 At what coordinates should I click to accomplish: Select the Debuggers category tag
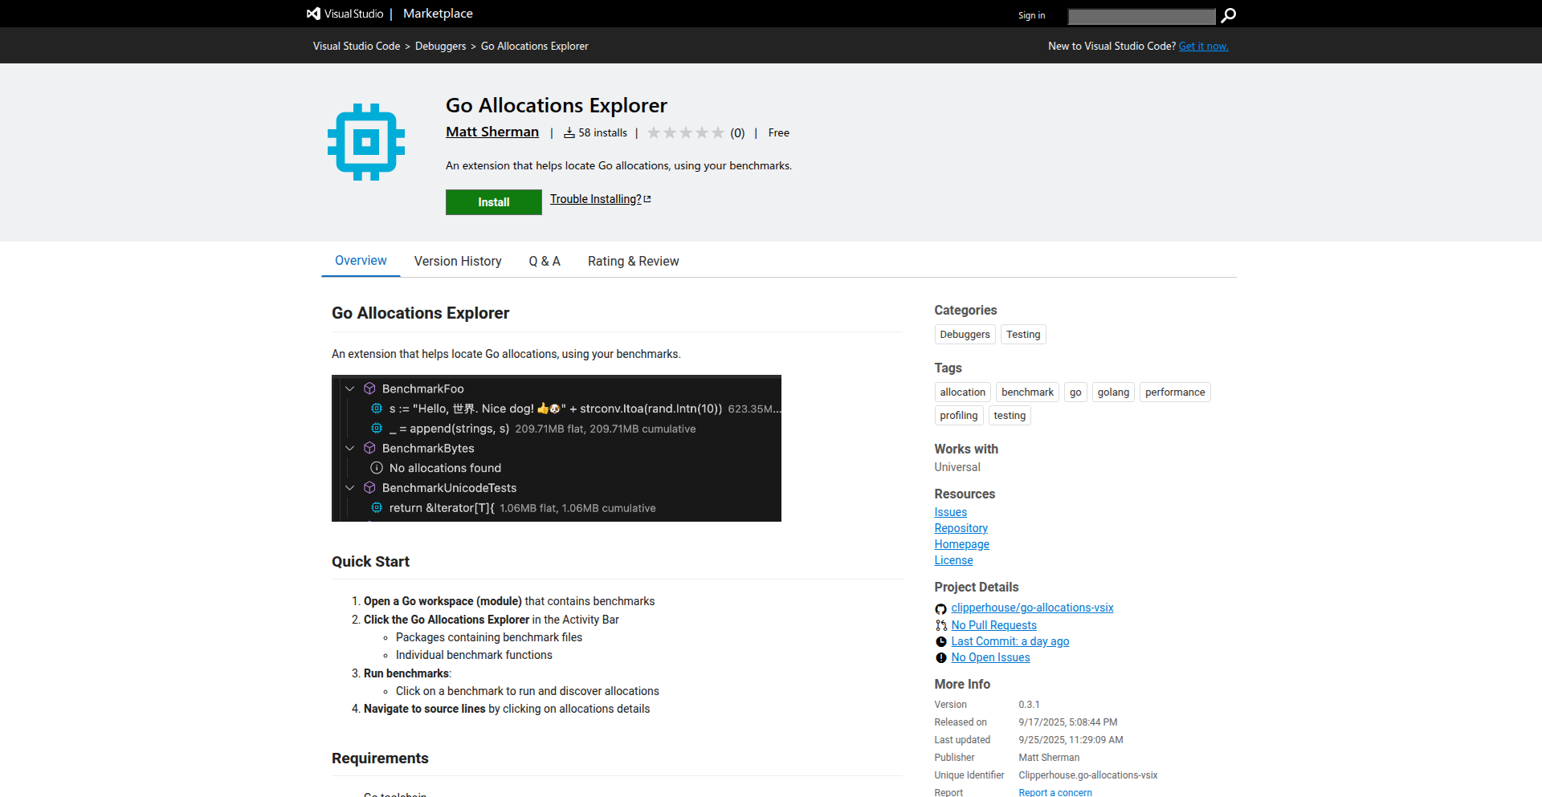(x=965, y=335)
